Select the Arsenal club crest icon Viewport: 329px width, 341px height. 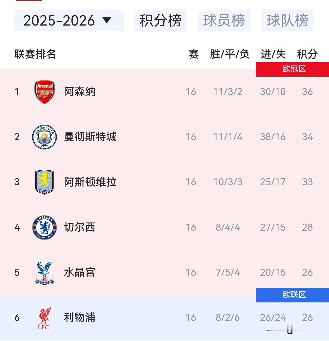[x=44, y=92]
